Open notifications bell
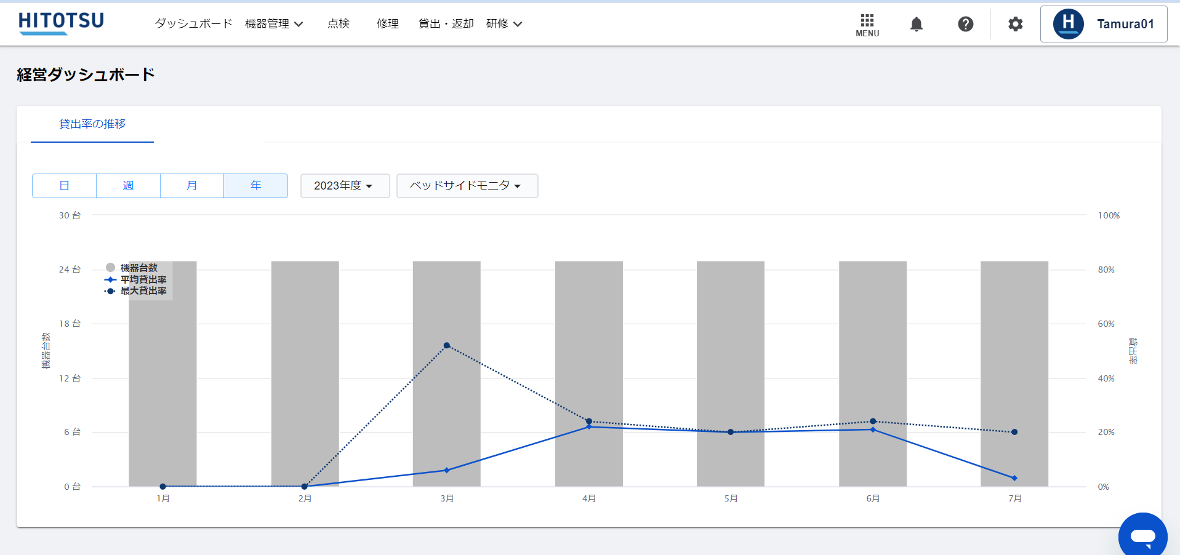Image resolution: width=1180 pixels, height=555 pixels. (916, 24)
